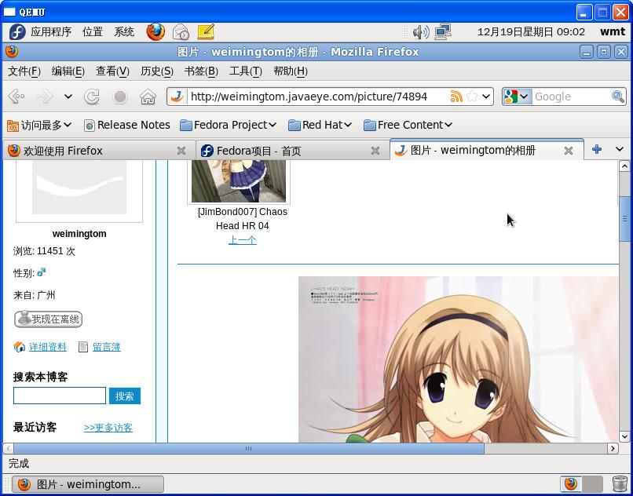This screenshot has width=633, height=496.
Task: Close the 图片 - weimingtom的相册 tab
Action: pos(569,151)
